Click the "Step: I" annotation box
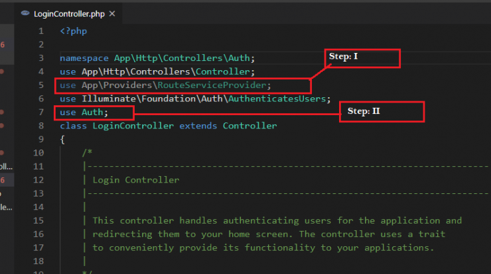The width and height of the screenshot is (491, 274). pyautogui.click(x=362, y=58)
